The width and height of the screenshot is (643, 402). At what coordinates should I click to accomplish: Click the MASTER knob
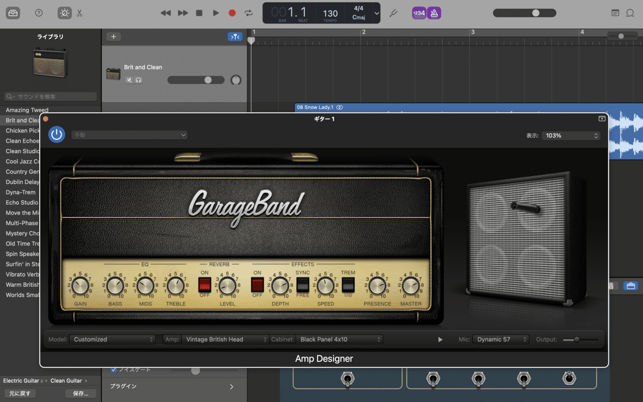pos(411,286)
